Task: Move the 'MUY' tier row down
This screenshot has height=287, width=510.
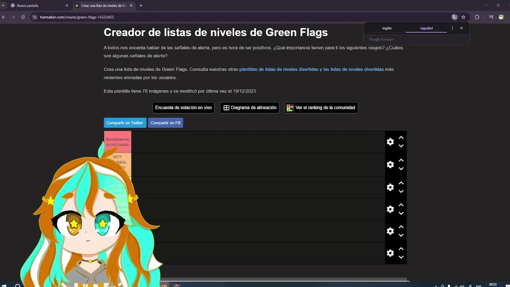Action: 401,169
